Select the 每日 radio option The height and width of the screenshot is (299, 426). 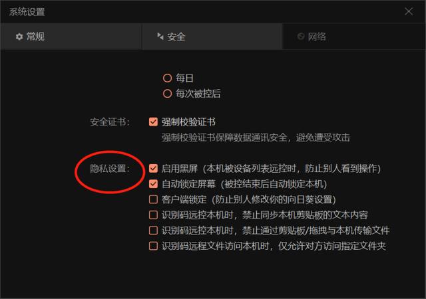point(167,78)
